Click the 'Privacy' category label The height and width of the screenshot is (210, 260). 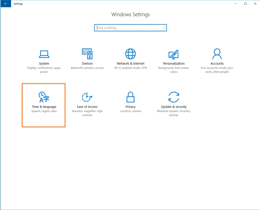[131, 107]
